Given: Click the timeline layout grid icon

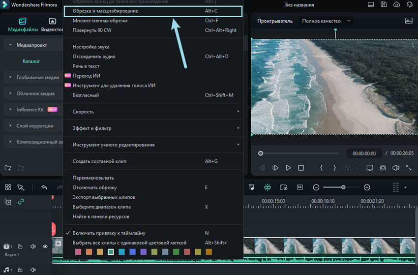Looking at the screenshot, I should tap(8, 187).
